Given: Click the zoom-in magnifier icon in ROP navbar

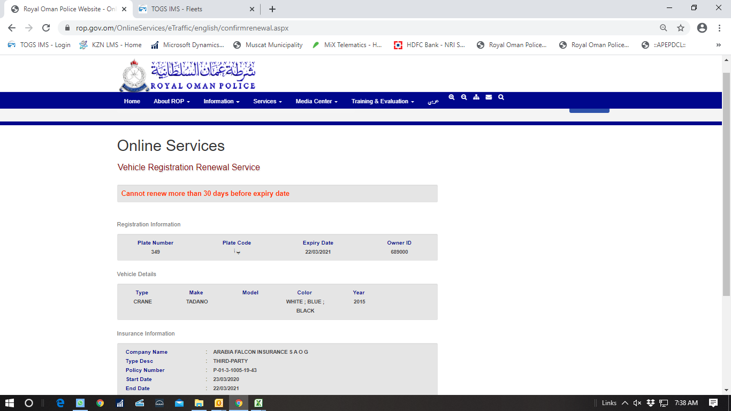Looking at the screenshot, I should coord(452,97).
